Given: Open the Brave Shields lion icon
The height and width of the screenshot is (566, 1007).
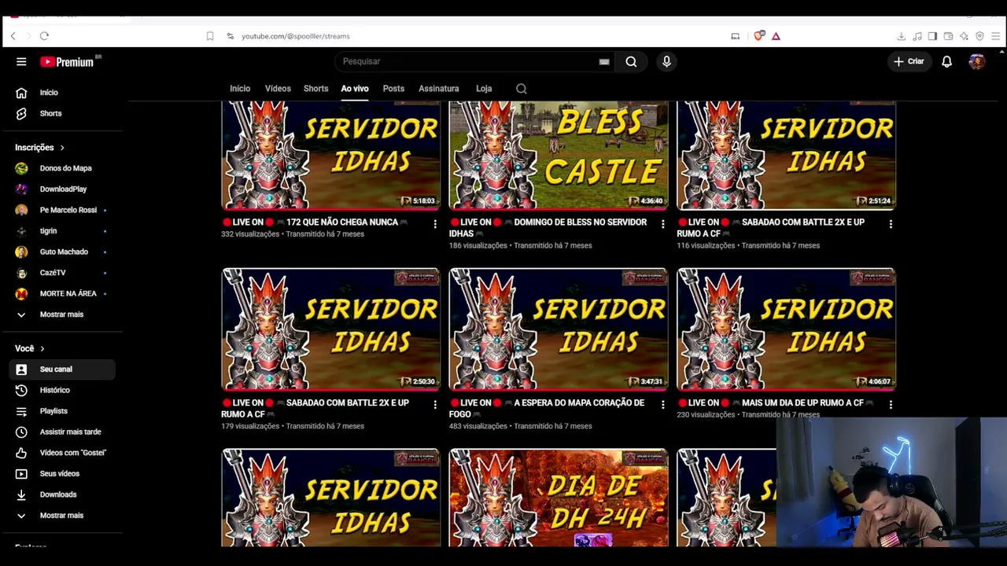Looking at the screenshot, I should coord(758,36).
